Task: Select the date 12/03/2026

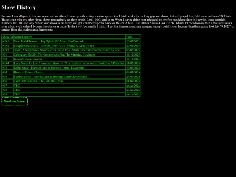Action: (x=133, y=68)
